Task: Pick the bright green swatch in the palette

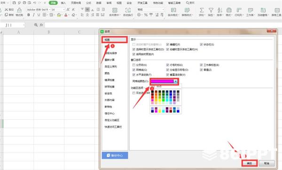Action: (163, 100)
